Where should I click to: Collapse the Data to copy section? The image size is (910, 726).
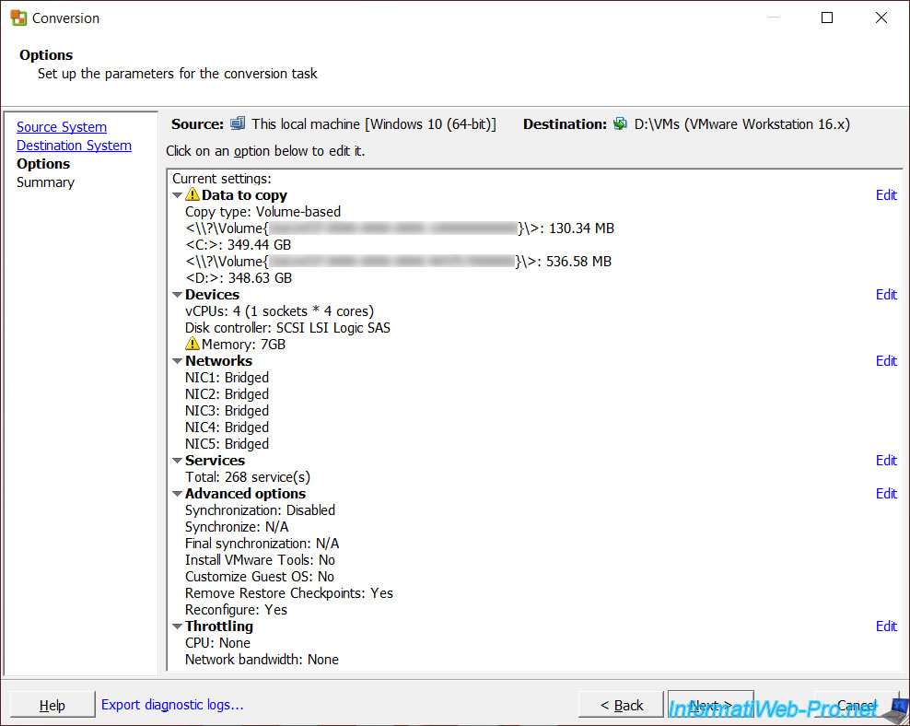[178, 196]
